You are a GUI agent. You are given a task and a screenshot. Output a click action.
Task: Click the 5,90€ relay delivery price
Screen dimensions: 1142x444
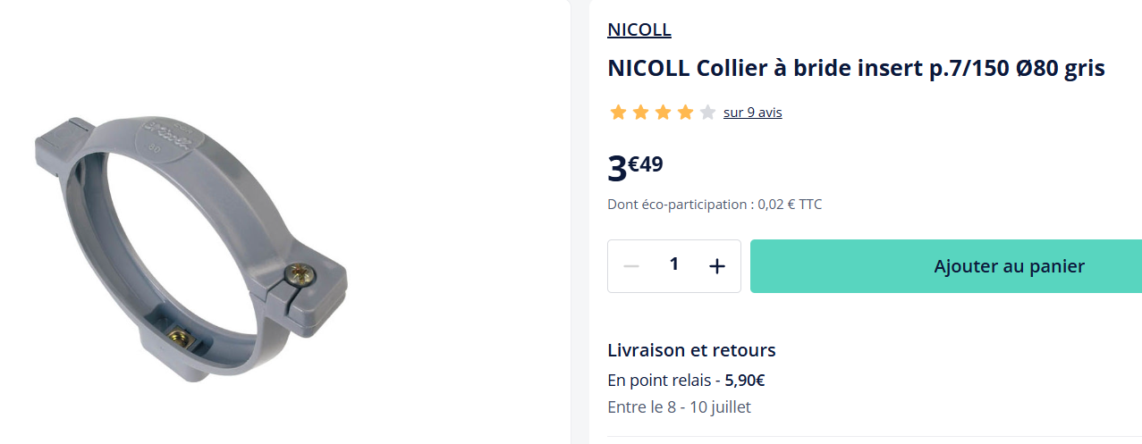pos(745,380)
